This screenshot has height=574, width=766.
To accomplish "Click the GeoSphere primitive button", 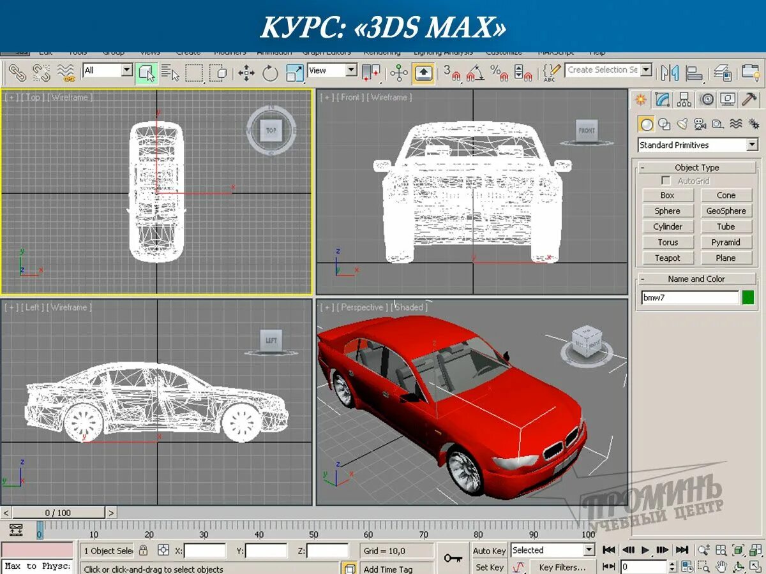I will tap(726, 211).
